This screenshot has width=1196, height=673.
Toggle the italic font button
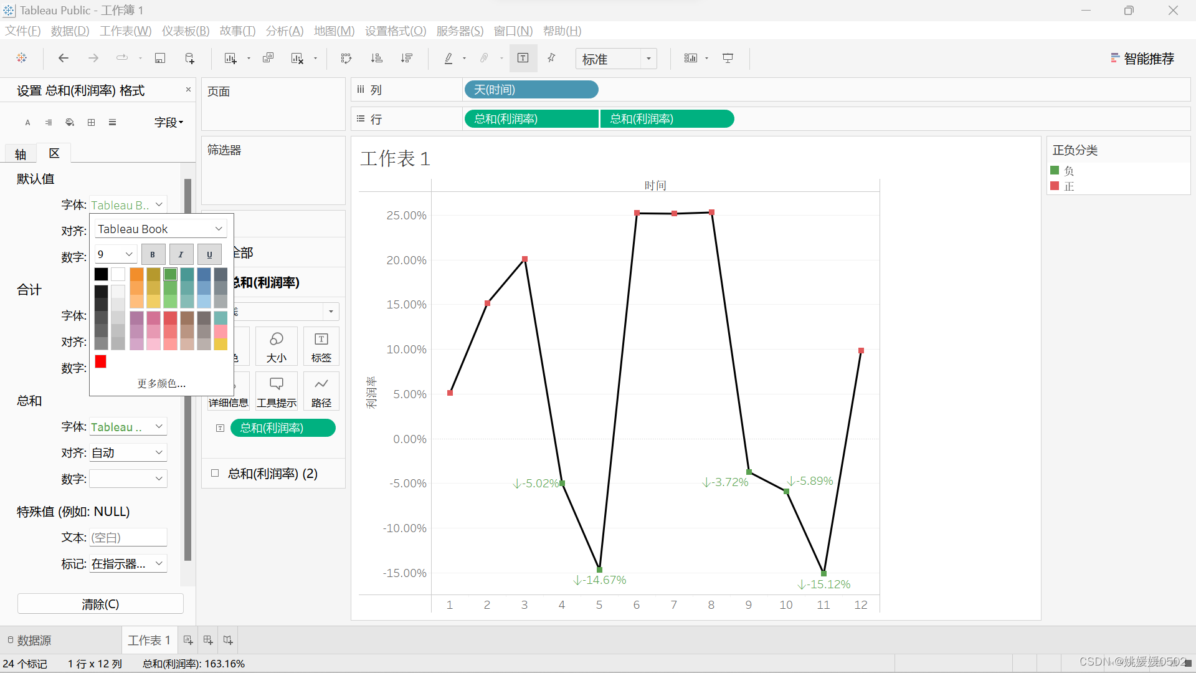(x=181, y=254)
